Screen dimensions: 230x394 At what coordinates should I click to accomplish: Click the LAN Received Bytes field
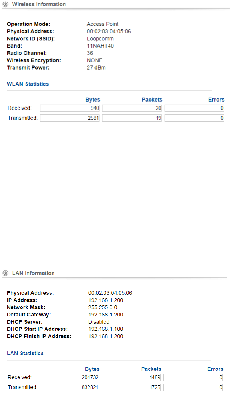coord(70,377)
